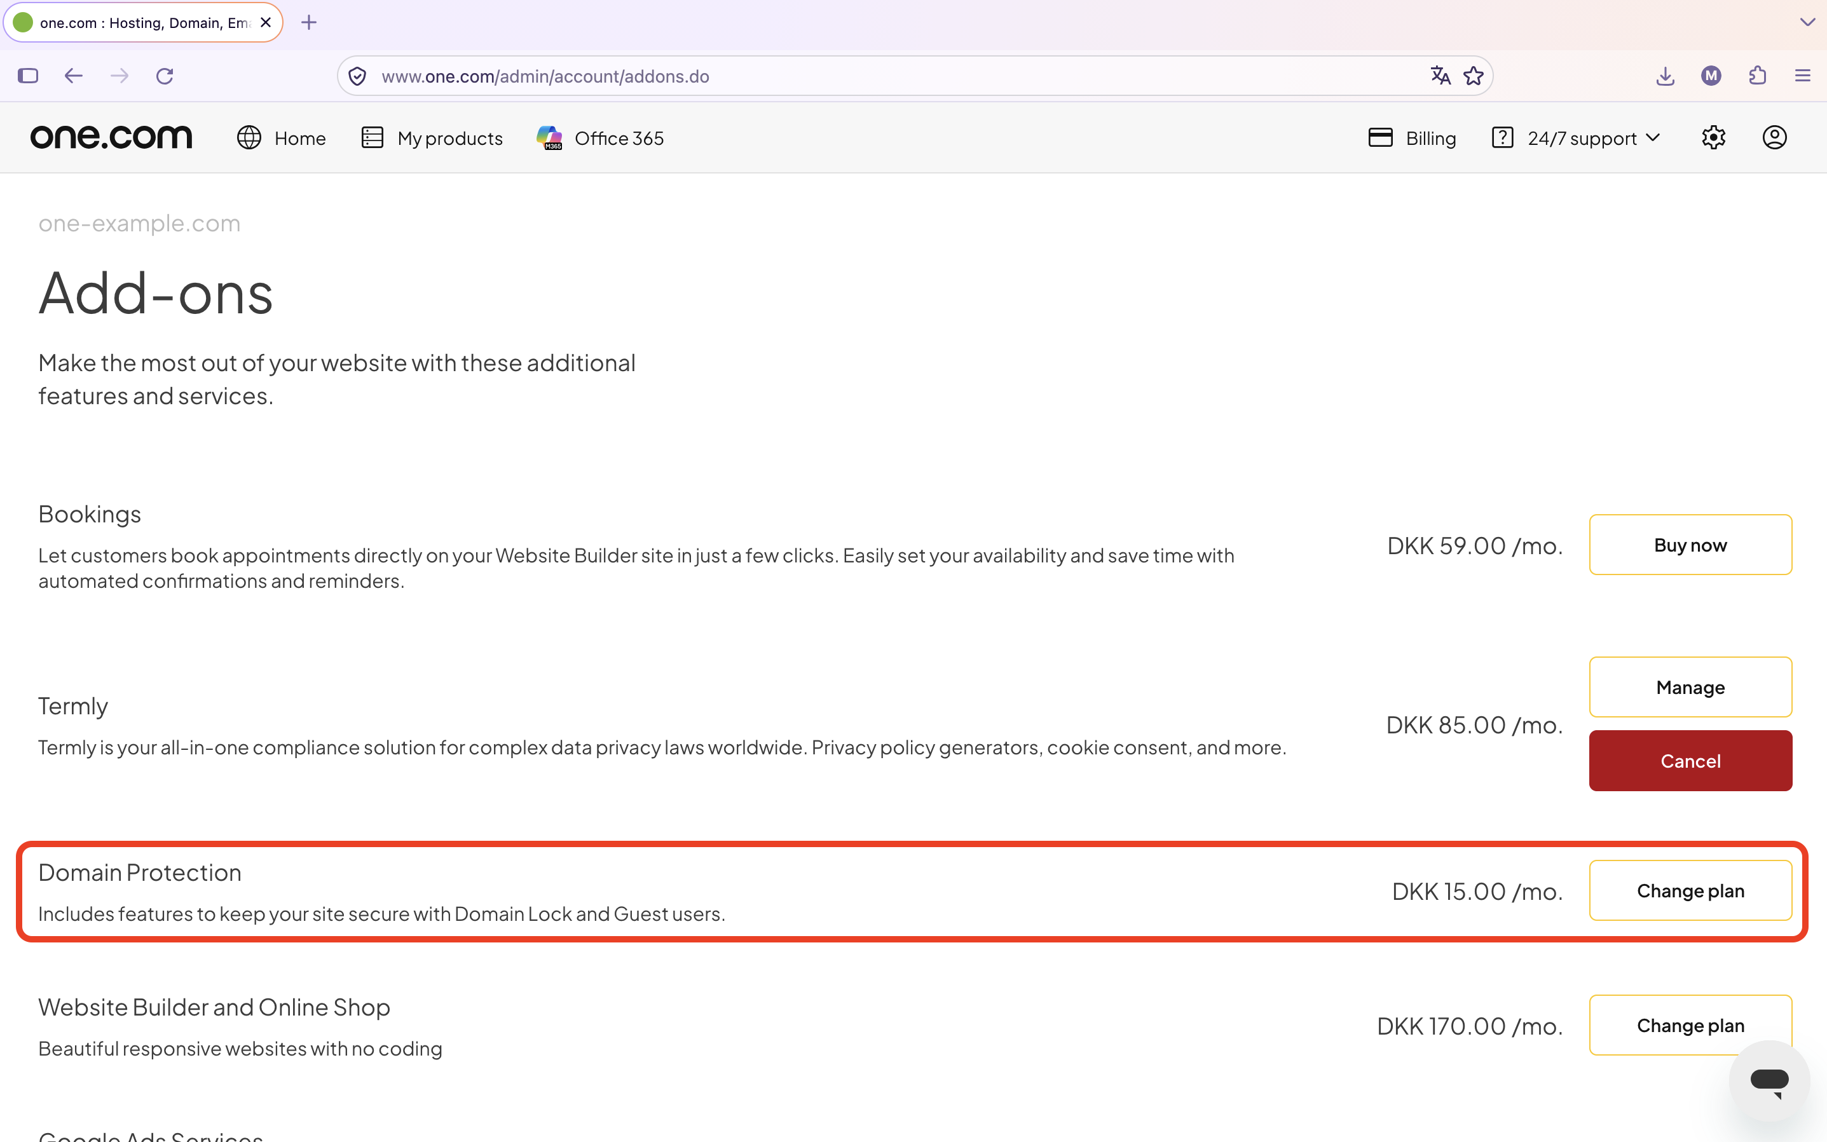Open the Billing menu item

[1411, 137]
